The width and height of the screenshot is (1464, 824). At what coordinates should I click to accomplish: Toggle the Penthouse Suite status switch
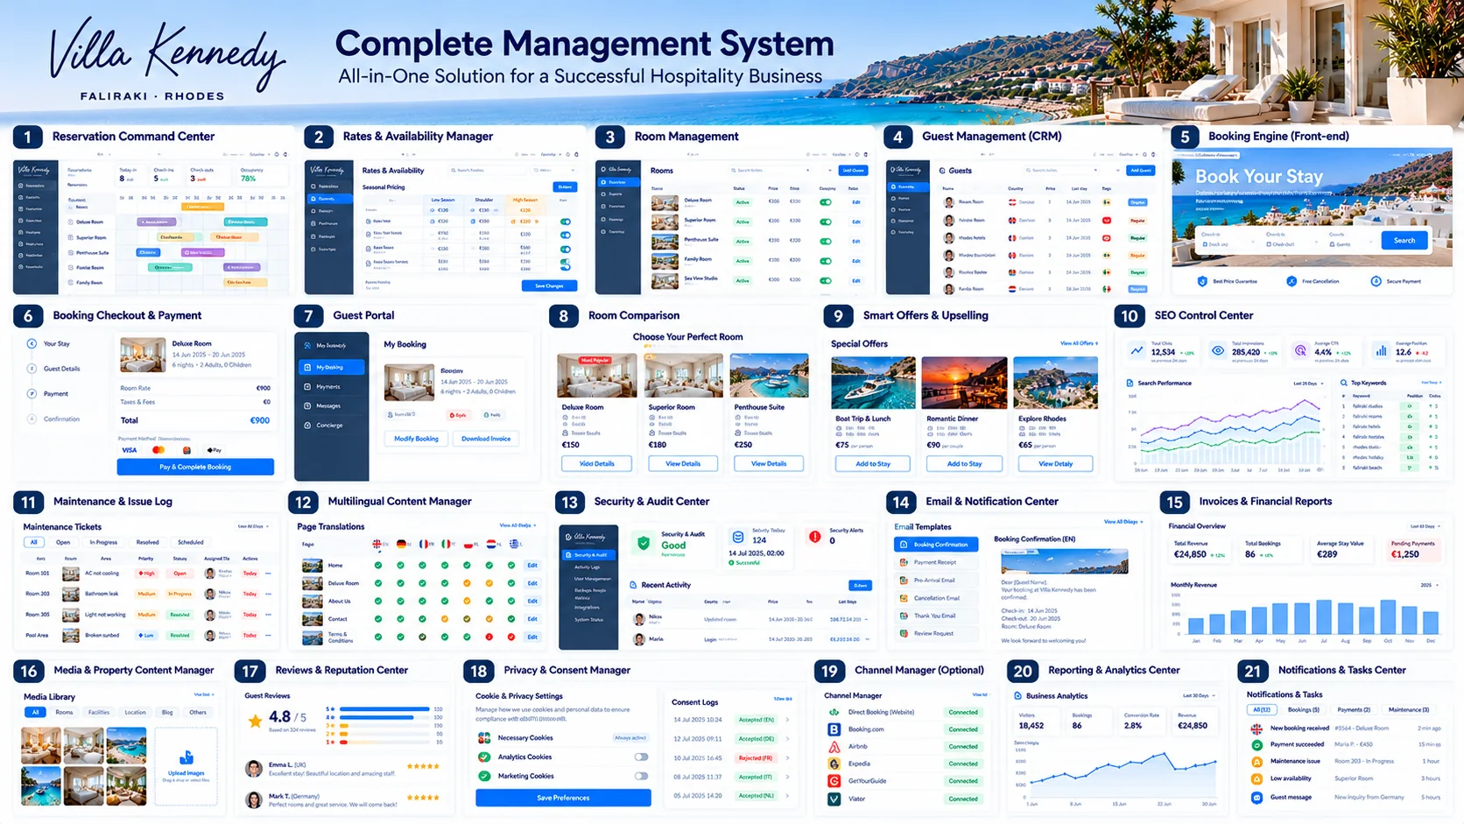pos(826,242)
